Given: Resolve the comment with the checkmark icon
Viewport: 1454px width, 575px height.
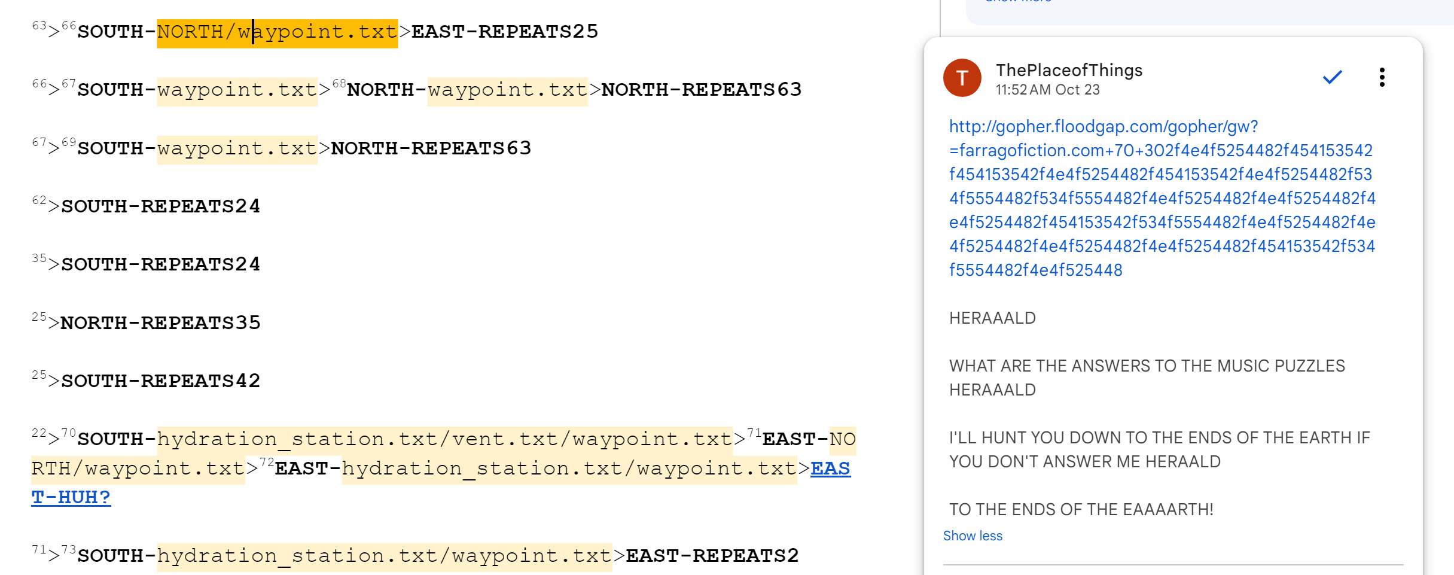Looking at the screenshot, I should [x=1332, y=77].
